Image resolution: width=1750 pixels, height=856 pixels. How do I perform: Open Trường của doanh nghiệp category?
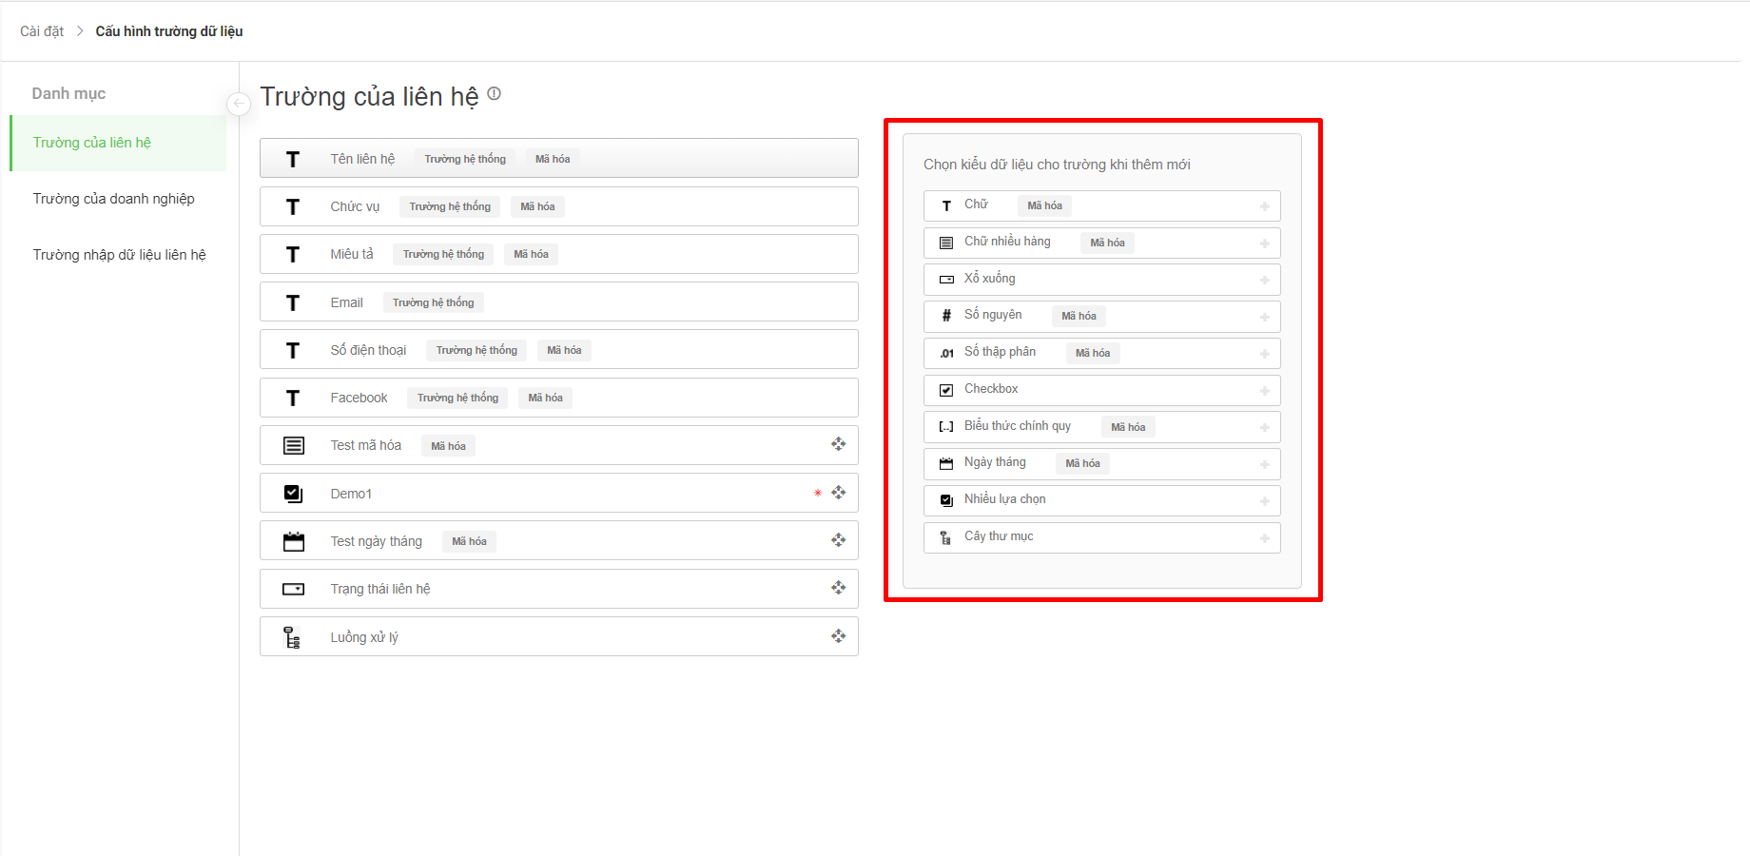[x=113, y=199]
